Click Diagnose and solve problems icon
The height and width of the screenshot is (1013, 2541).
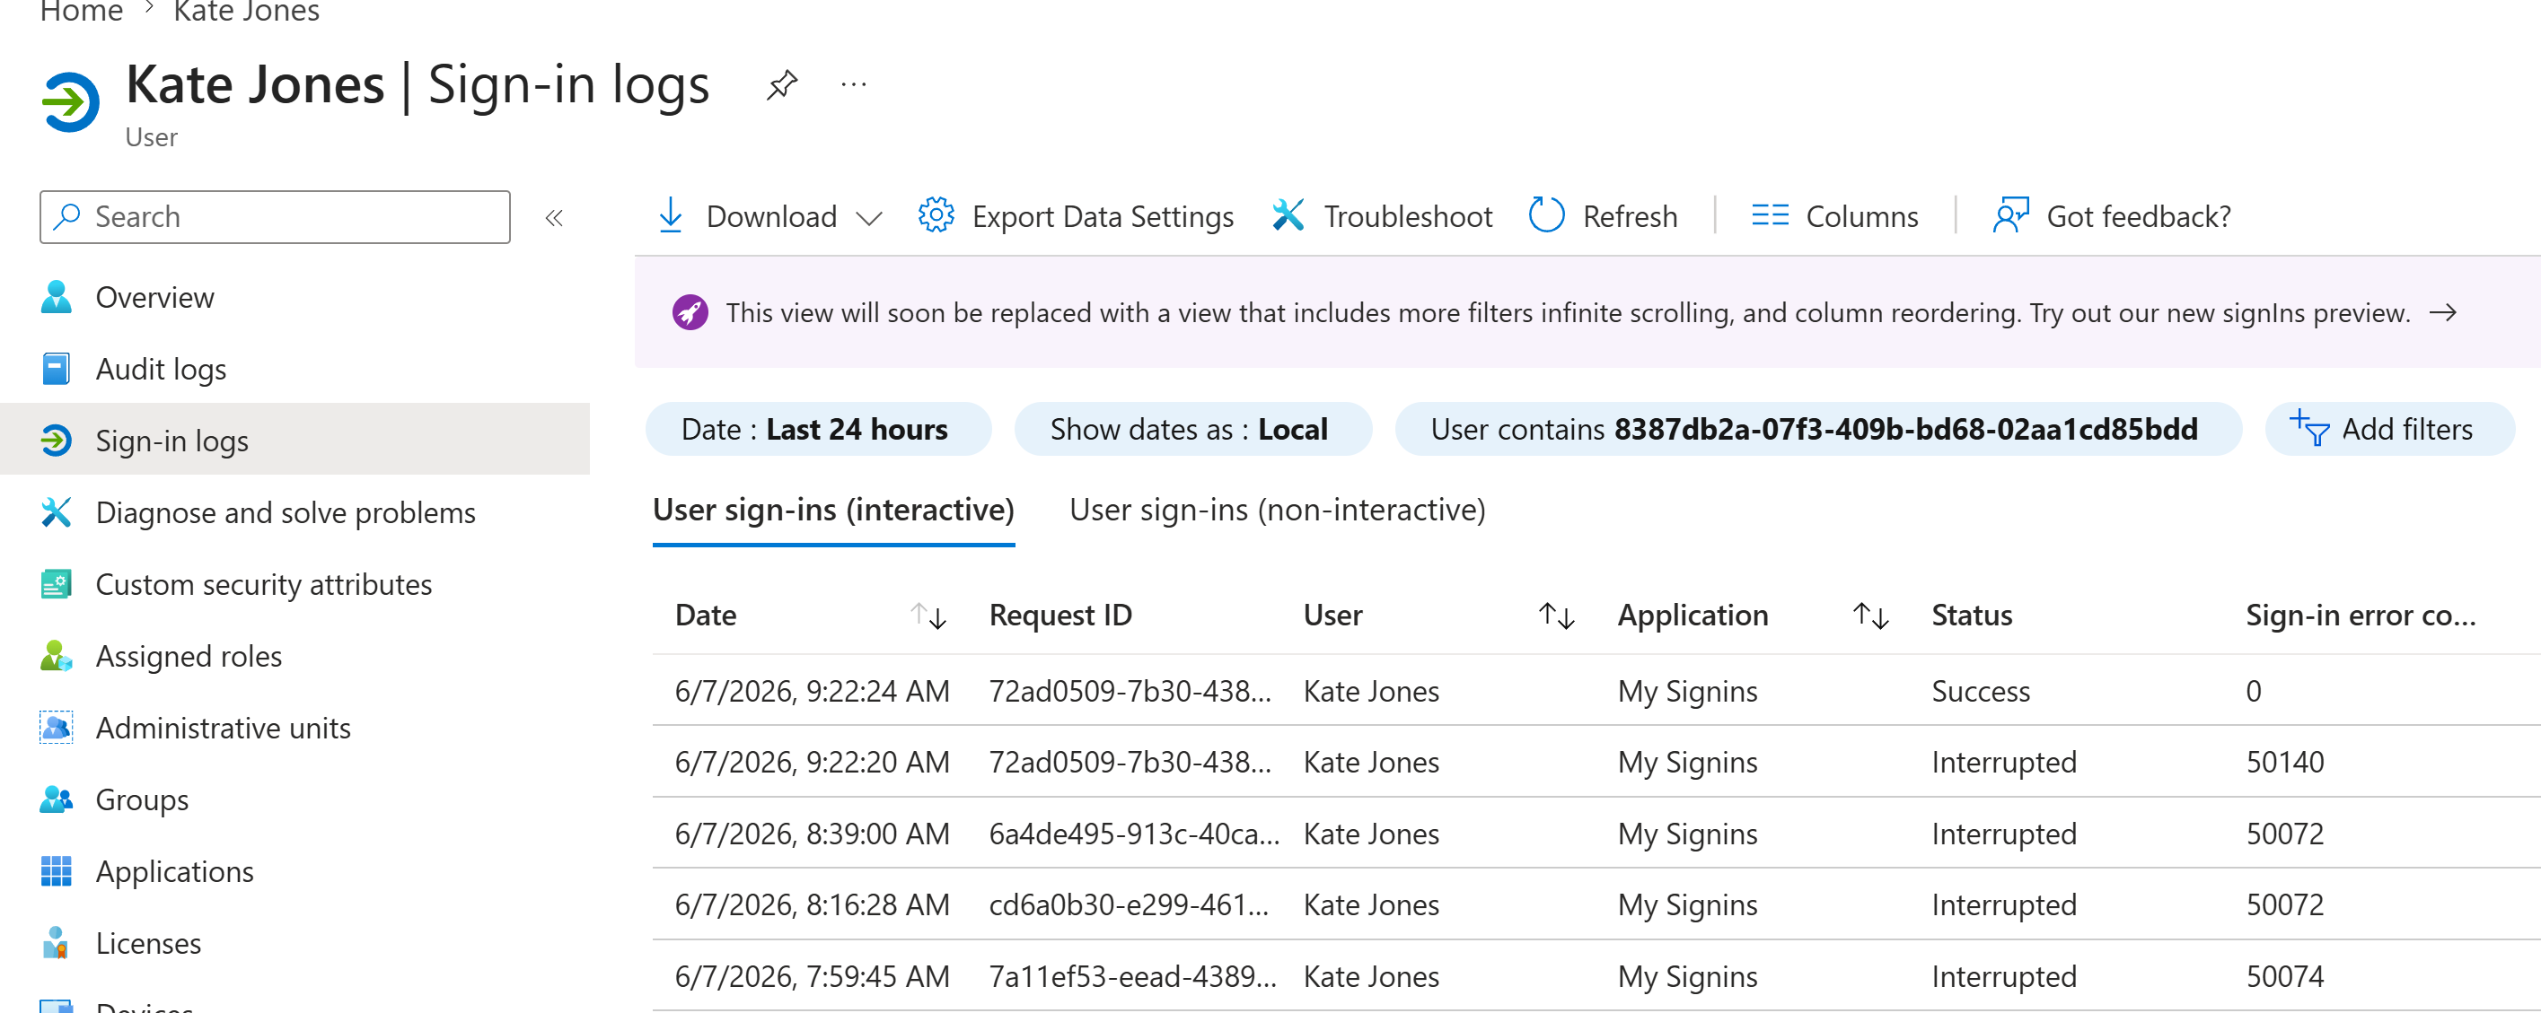coord(57,512)
